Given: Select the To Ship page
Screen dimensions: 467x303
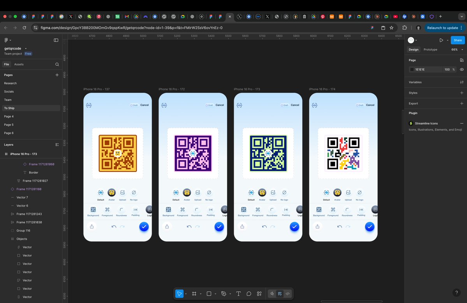Looking at the screenshot, I should click(x=31, y=108).
